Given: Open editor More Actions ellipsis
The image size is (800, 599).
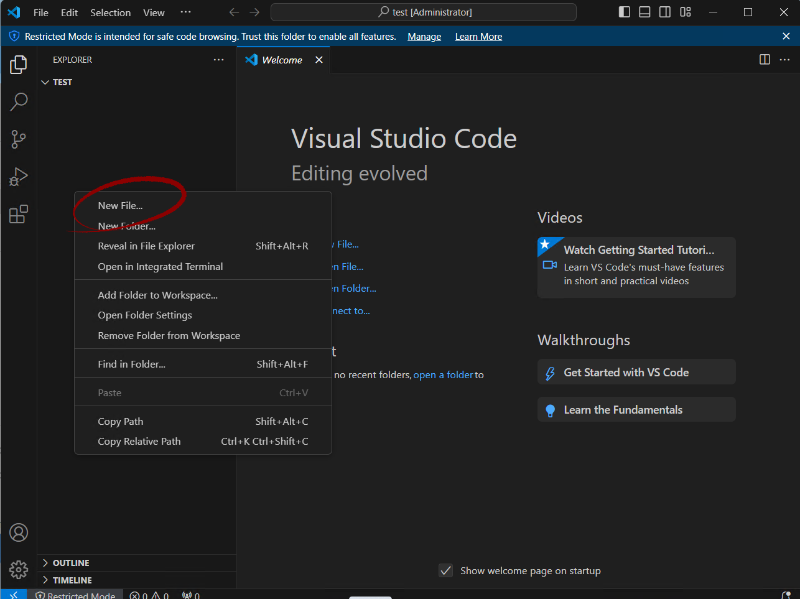Looking at the screenshot, I should (x=785, y=60).
